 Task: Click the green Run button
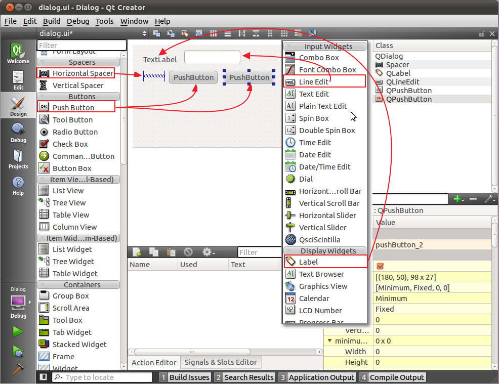tap(18, 331)
